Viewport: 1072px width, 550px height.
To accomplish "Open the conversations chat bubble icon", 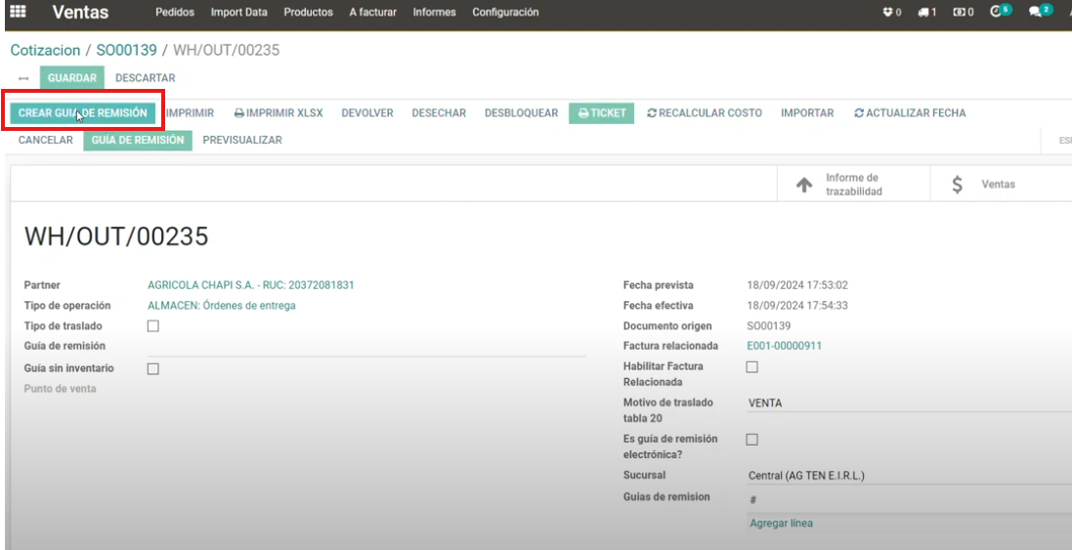I will [x=1037, y=13].
